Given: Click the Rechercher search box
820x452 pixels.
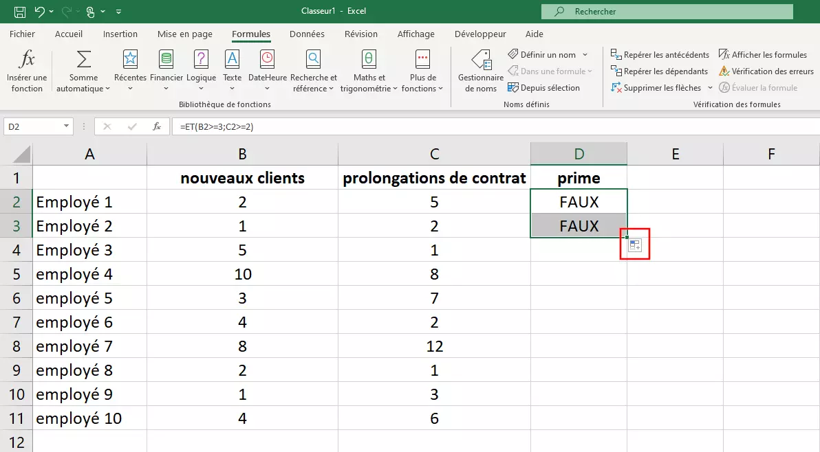Looking at the screenshot, I should coord(667,11).
